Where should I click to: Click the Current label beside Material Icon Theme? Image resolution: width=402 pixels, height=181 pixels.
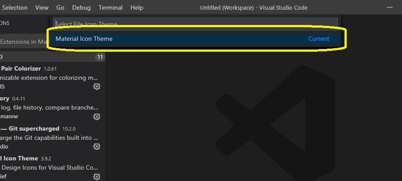pos(319,39)
